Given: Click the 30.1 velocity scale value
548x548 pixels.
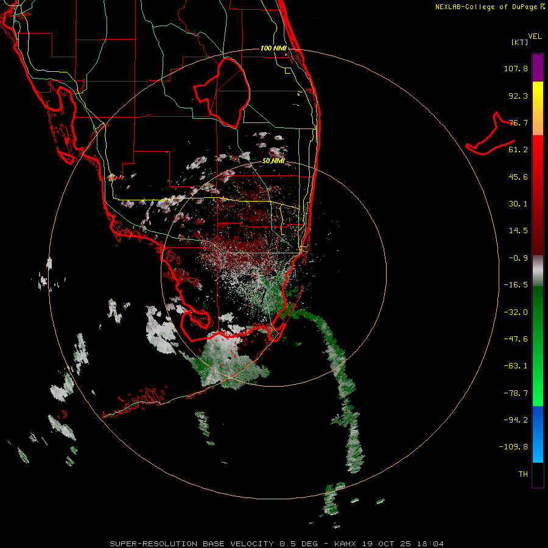Looking at the screenshot, I should pyautogui.click(x=518, y=204).
